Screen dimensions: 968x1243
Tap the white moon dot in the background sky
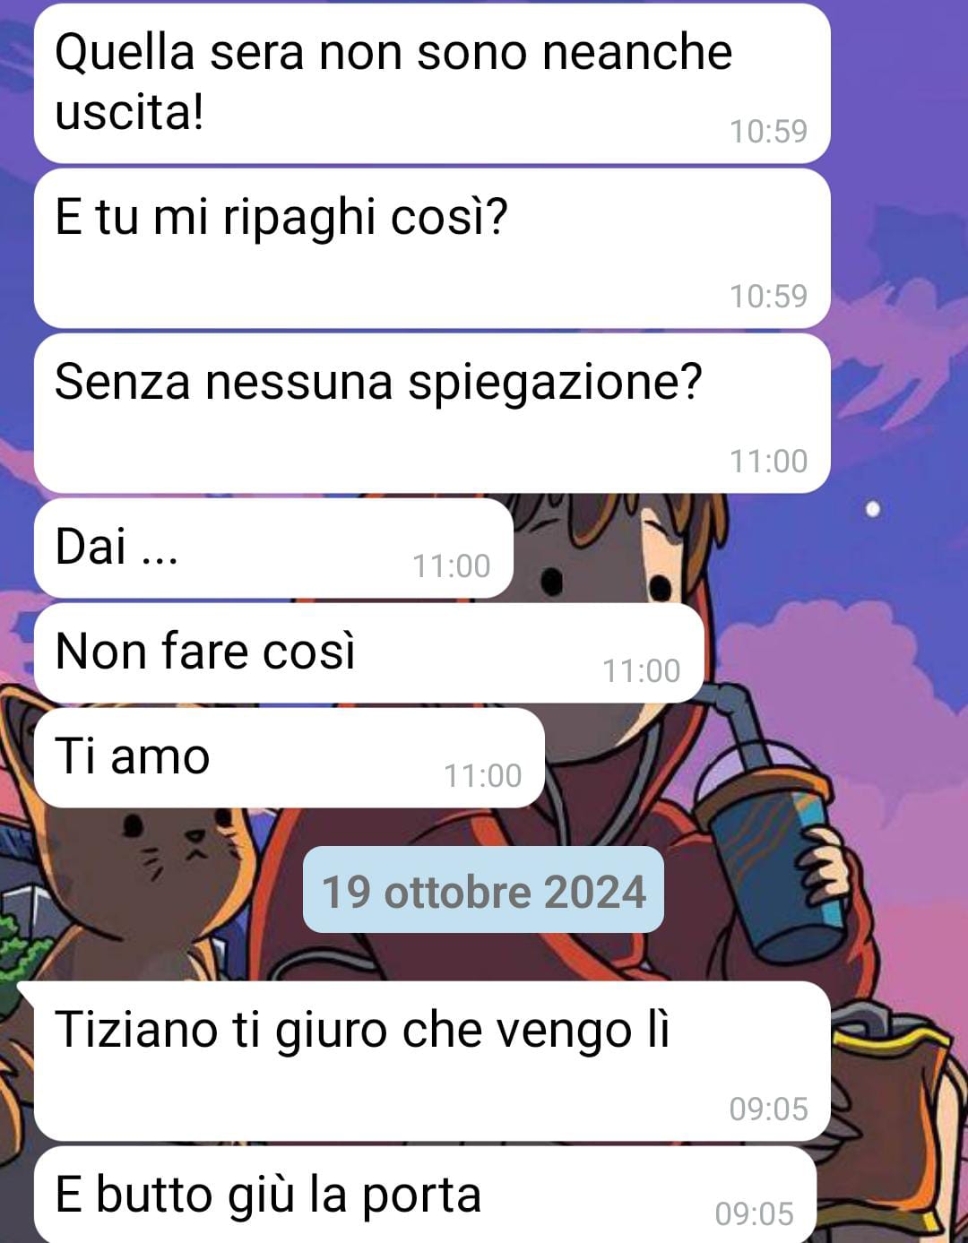coord(873,510)
